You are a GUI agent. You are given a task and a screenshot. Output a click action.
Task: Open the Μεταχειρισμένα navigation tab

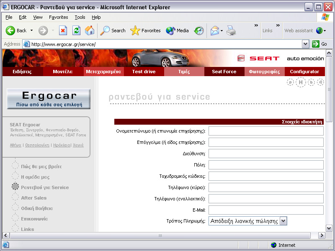[x=103, y=72]
